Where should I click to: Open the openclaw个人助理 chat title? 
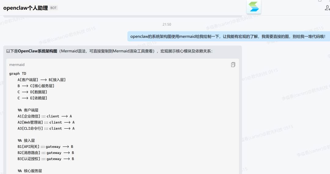(x=25, y=8)
